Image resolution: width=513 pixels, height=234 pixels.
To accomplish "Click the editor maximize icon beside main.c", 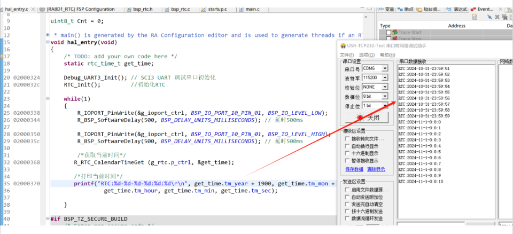I will (370, 9).
